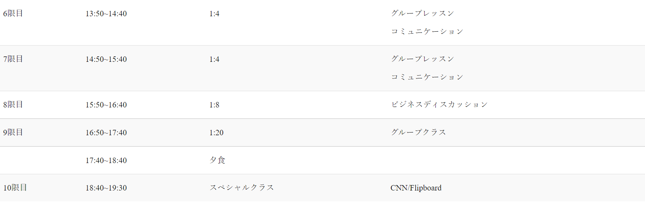Select コミュニケーション in the 7限目 row
645x204 pixels.
(x=427, y=77)
